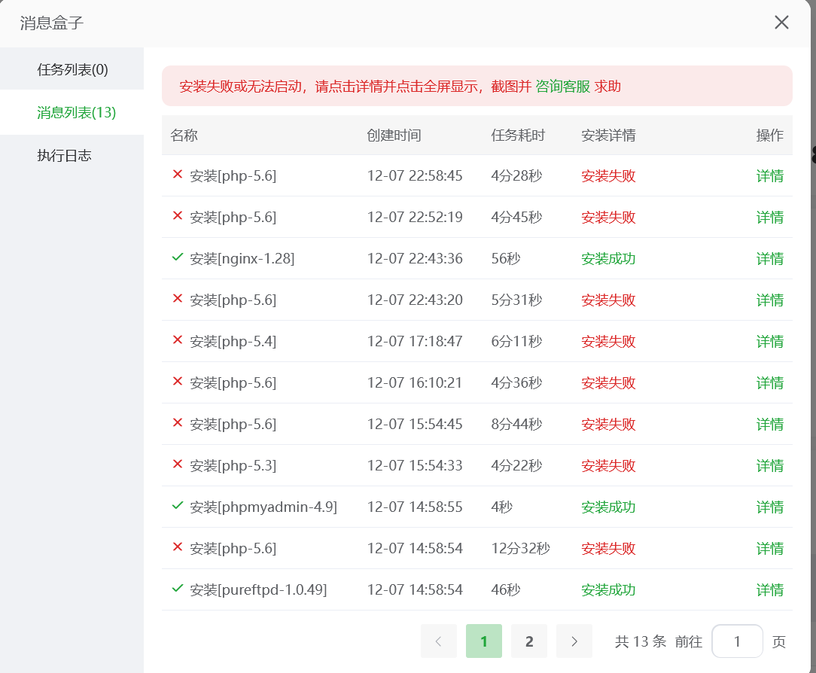Click green check icon beside nginx-1.28

pos(178,257)
